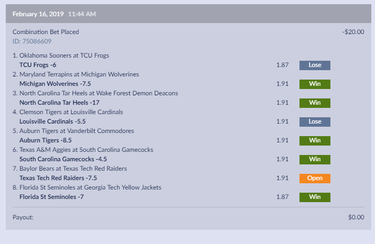Image resolution: width=375 pixels, height=244 pixels.
Task: Click Win badge for Florida St Seminoles
Action: (315, 197)
